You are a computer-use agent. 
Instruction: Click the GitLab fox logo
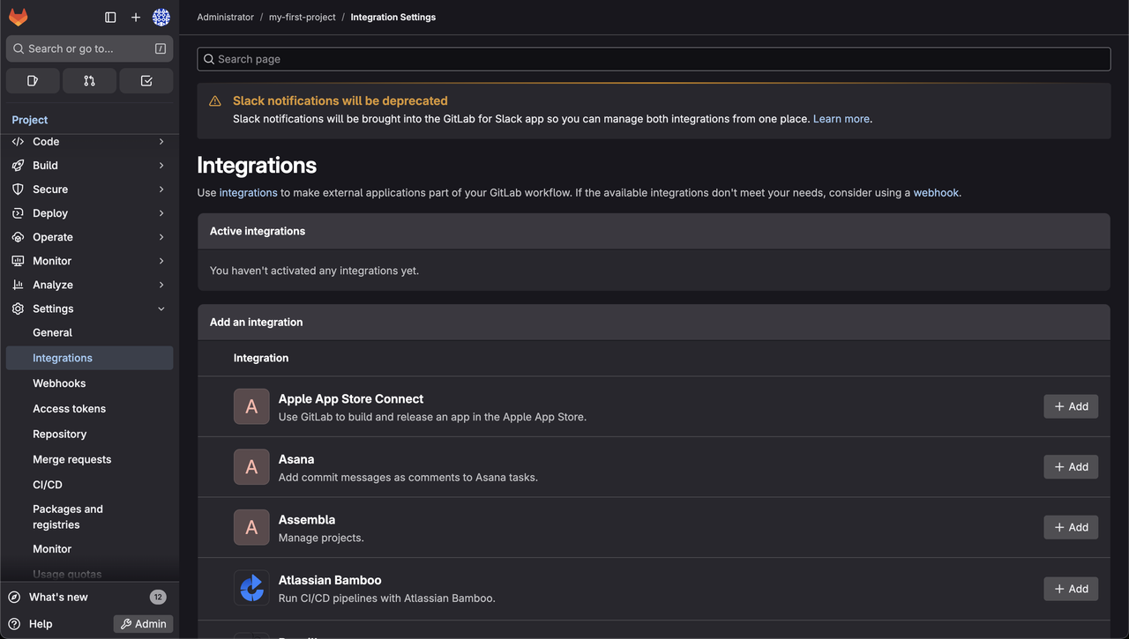tap(18, 17)
